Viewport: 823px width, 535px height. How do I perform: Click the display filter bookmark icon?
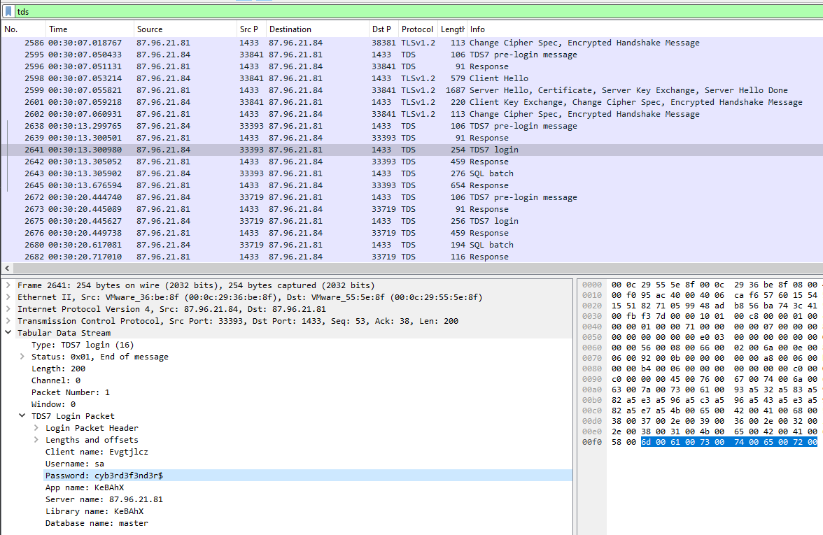[8, 12]
